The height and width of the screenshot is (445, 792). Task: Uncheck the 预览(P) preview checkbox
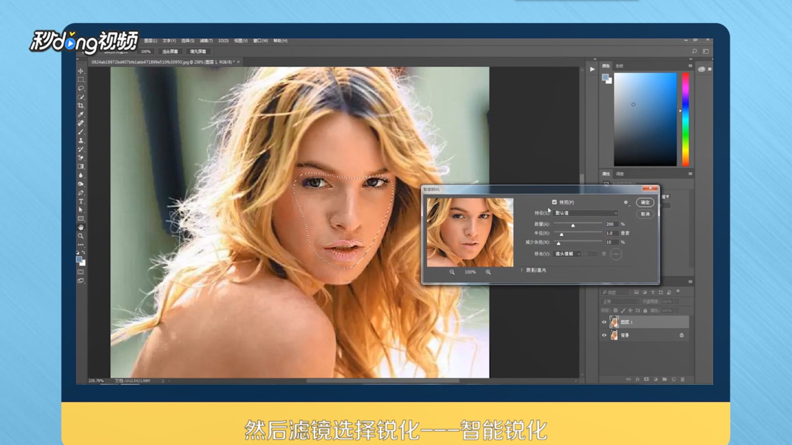(x=554, y=202)
